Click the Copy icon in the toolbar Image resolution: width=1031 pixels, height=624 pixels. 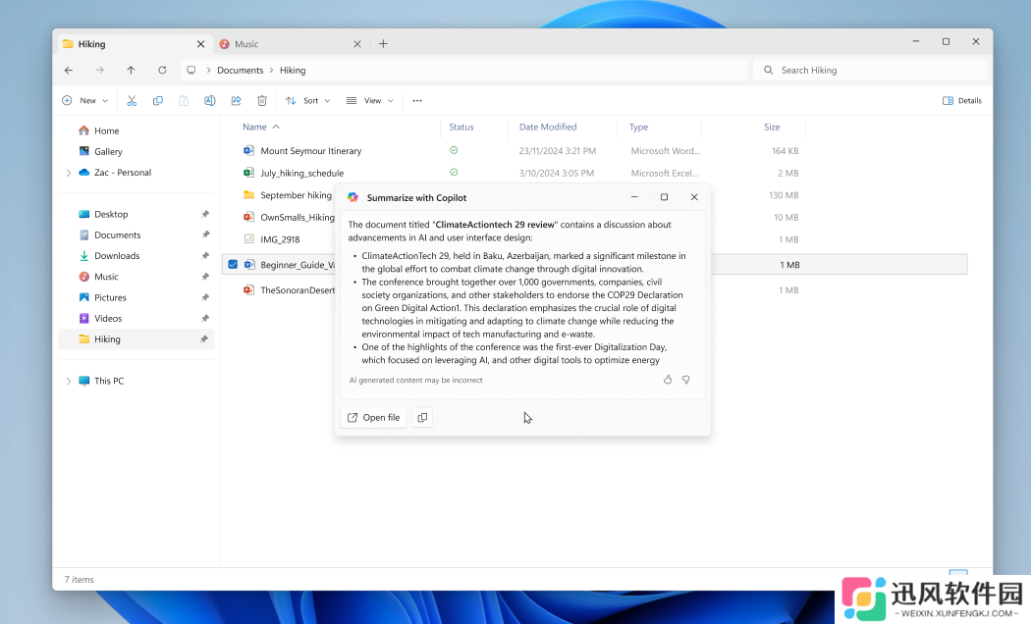tap(158, 100)
